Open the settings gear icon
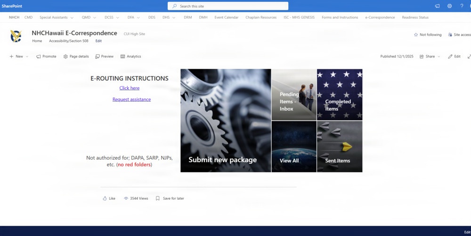This screenshot has height=236, width=471. 449,6
